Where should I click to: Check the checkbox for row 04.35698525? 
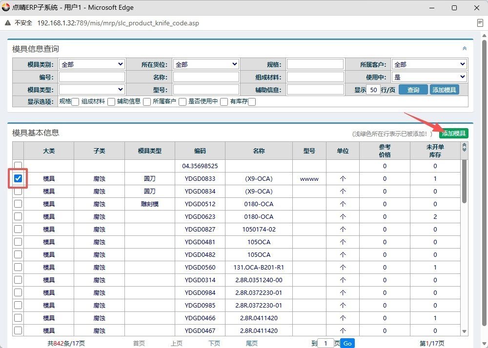18,166
